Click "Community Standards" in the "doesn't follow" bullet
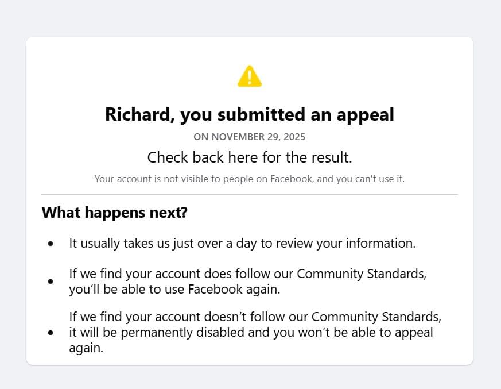Viewport: 501px width, 389px height. point(376,317)
